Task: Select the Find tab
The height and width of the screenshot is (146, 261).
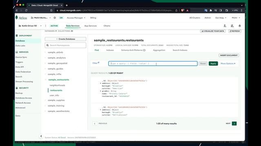Action: [97, 50]
